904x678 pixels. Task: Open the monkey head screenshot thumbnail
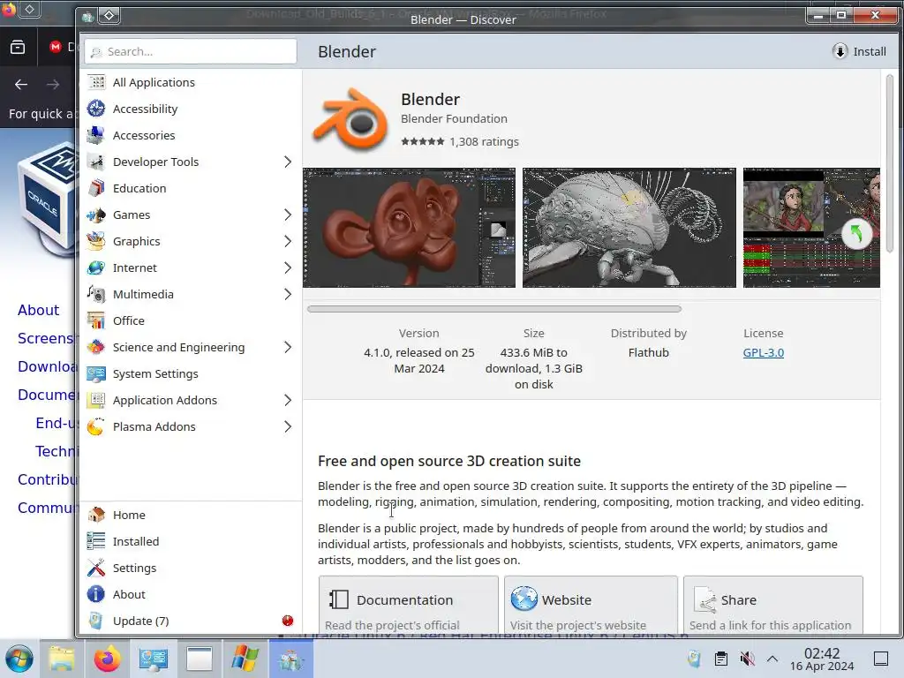click(409, 228)
